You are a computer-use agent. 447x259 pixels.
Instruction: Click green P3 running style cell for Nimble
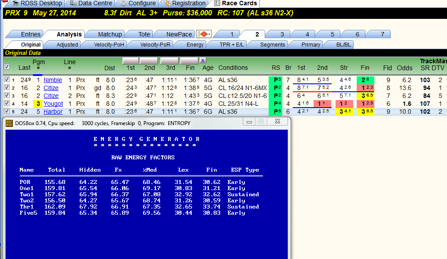(x=275, y=80)
